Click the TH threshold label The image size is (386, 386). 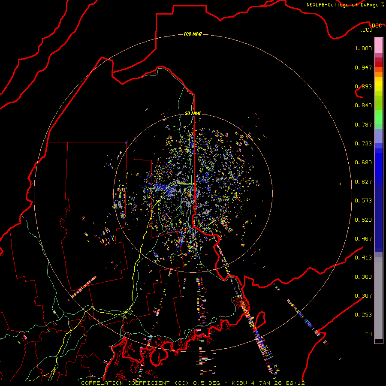click(368, 334)
